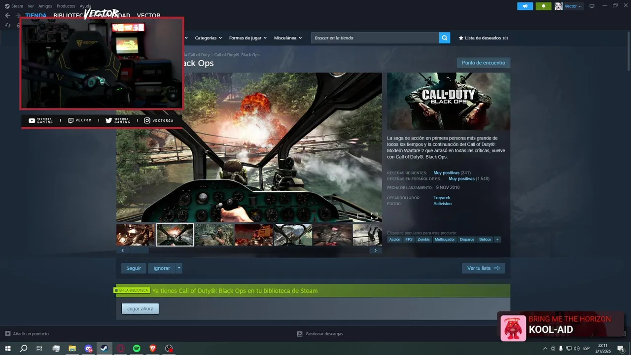The height and width of the screenshot is (355, 631).
Task: Toggle fullscreen on the screenshot viewer
Action: (374, 216)
